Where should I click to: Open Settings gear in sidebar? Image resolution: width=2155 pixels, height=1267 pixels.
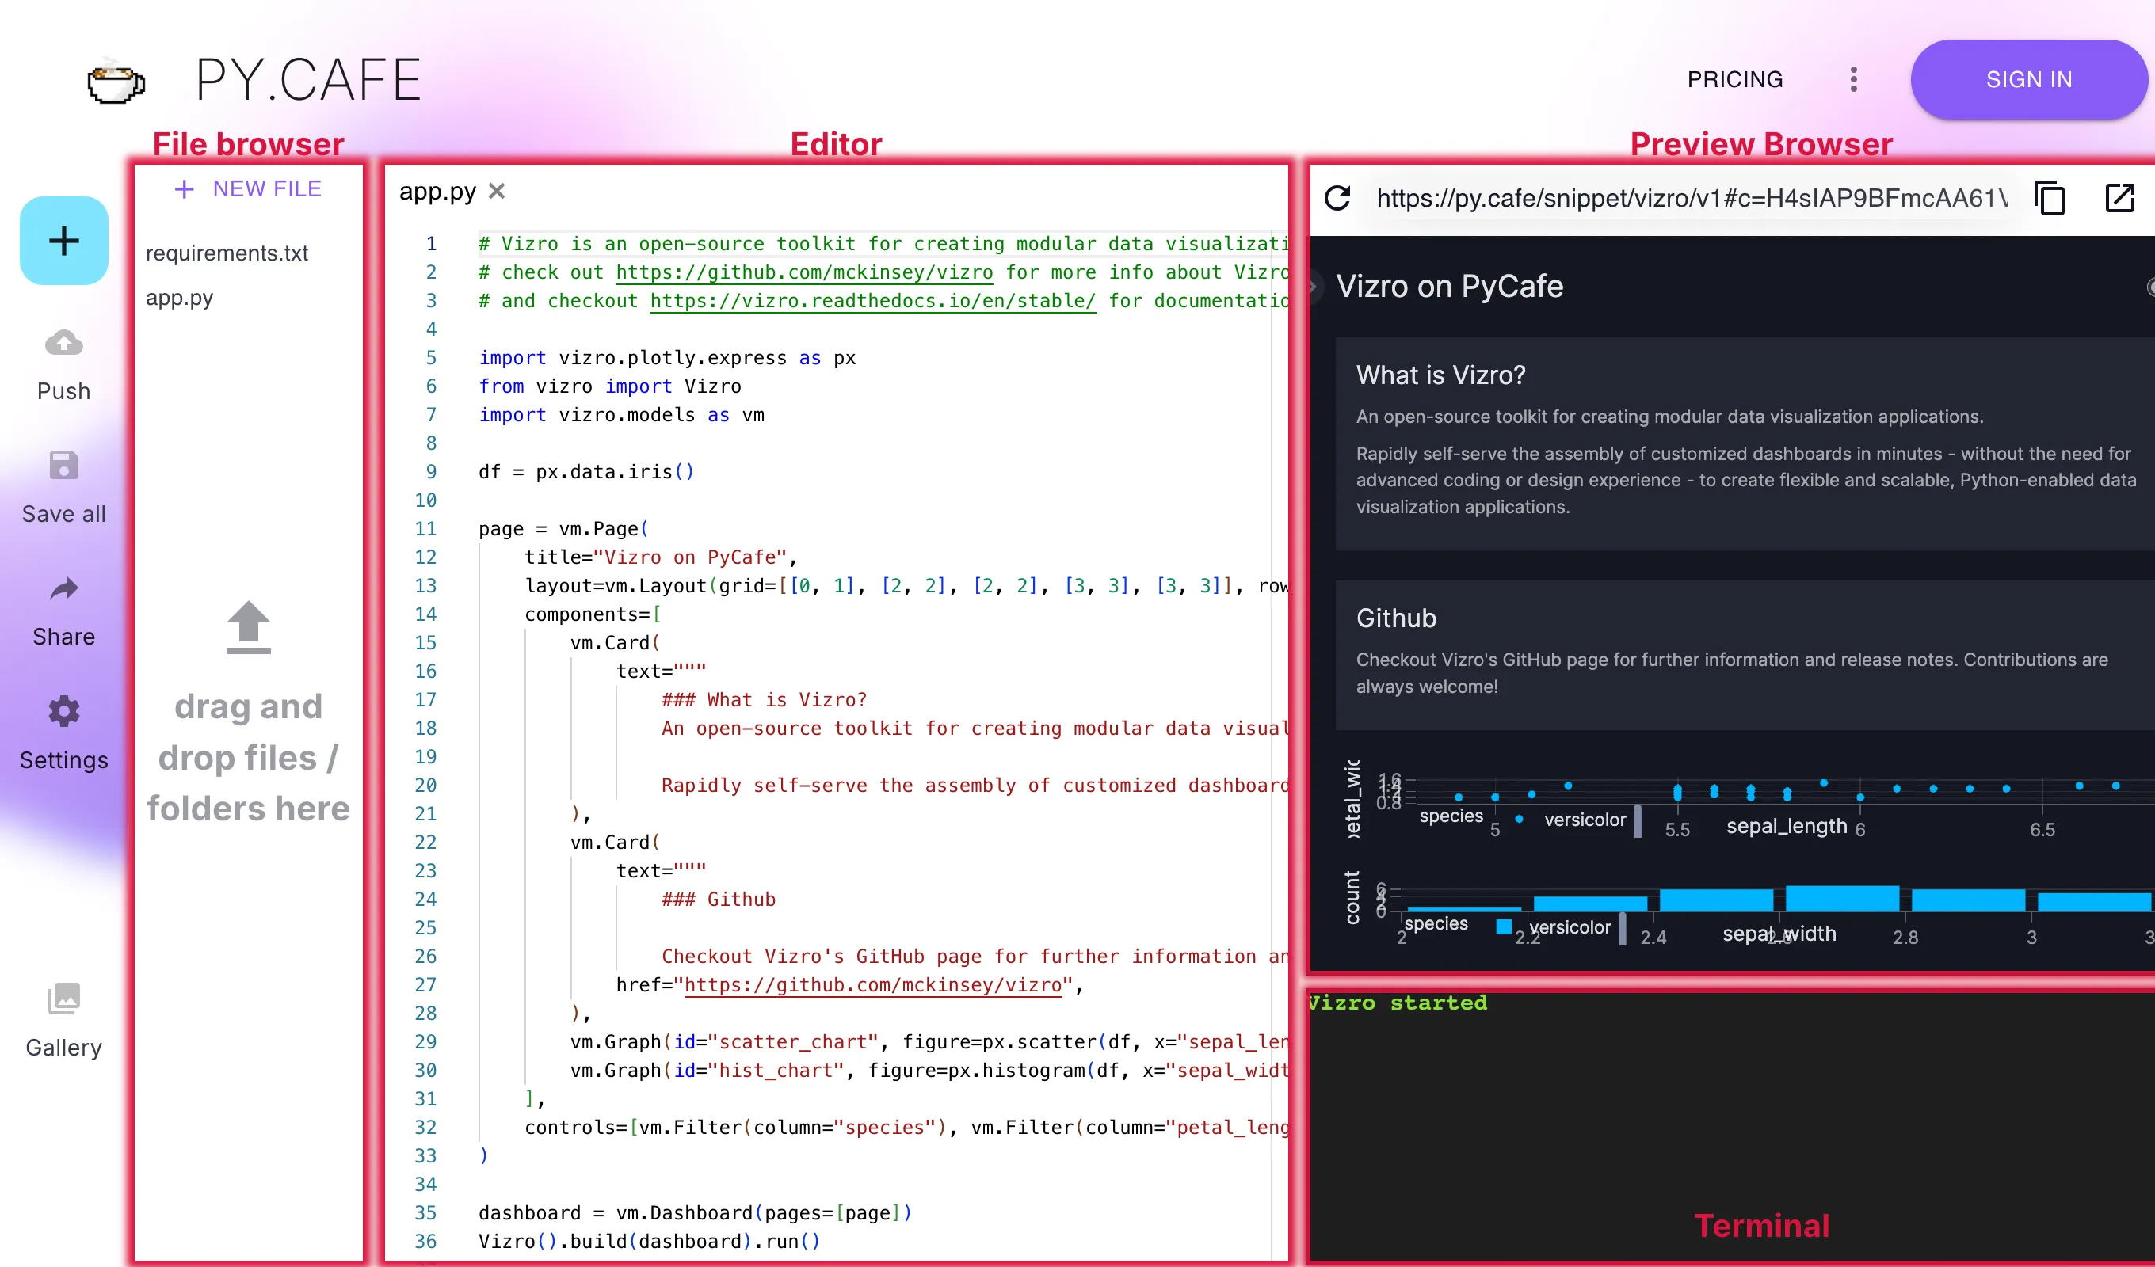pyautogui.click(x=64, y=711)
